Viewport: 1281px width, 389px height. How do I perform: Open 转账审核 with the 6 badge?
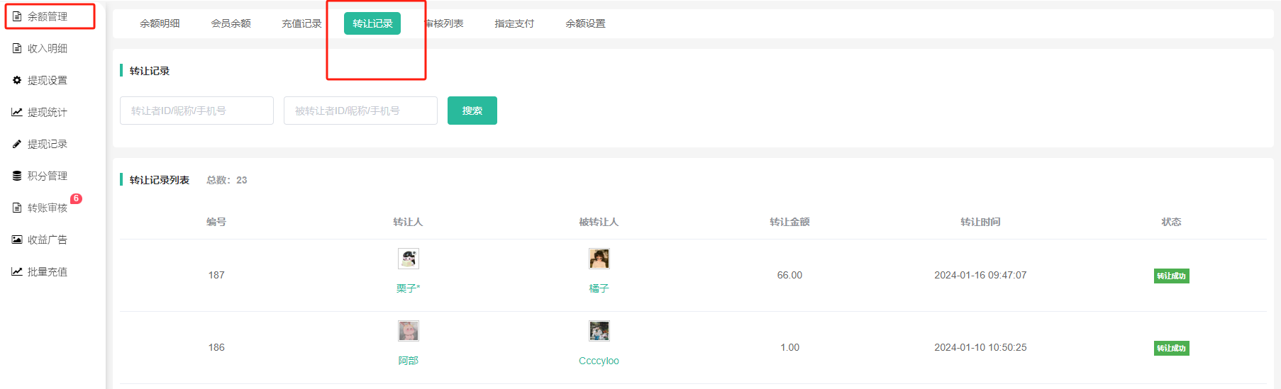click(47, 208)
